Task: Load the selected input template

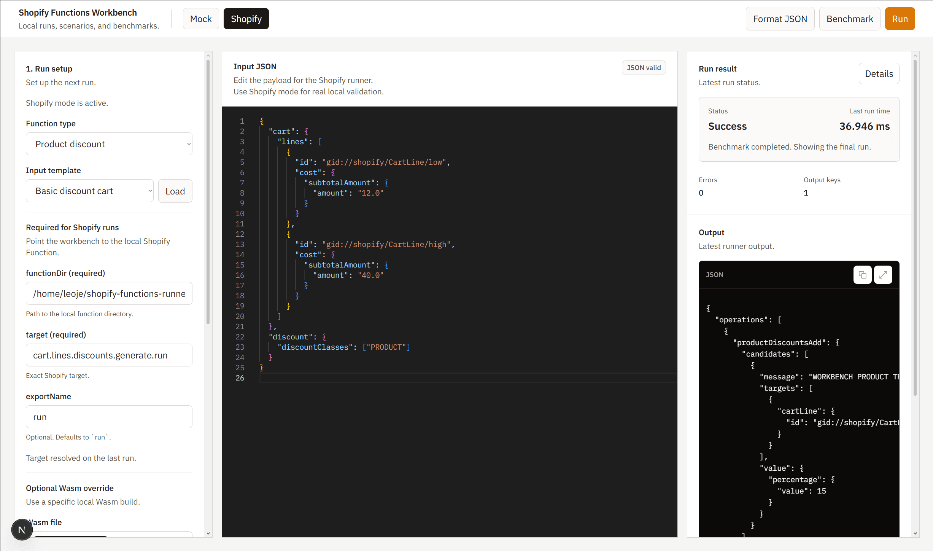Action: 175,191
